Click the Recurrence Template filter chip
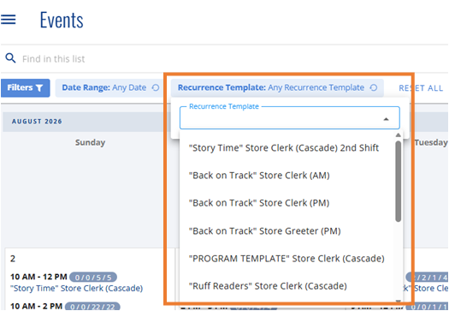Image resolution: width=449 pixels, height=311 pixels. pos(277,87)
